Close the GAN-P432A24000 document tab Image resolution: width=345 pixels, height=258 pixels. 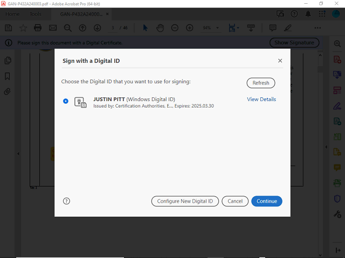pyautogui.click(x=107, y=14)
